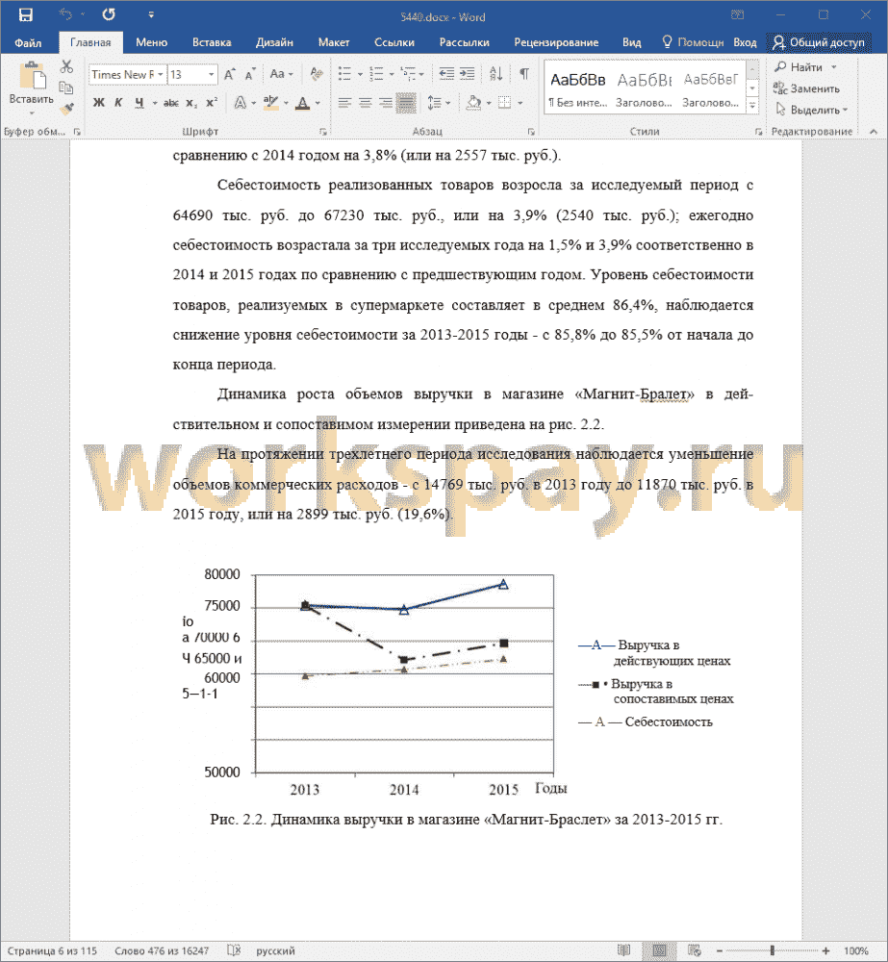Increase the paragraph indent
This screenshot has width=888, height=962.
click(x=468, y=74)
